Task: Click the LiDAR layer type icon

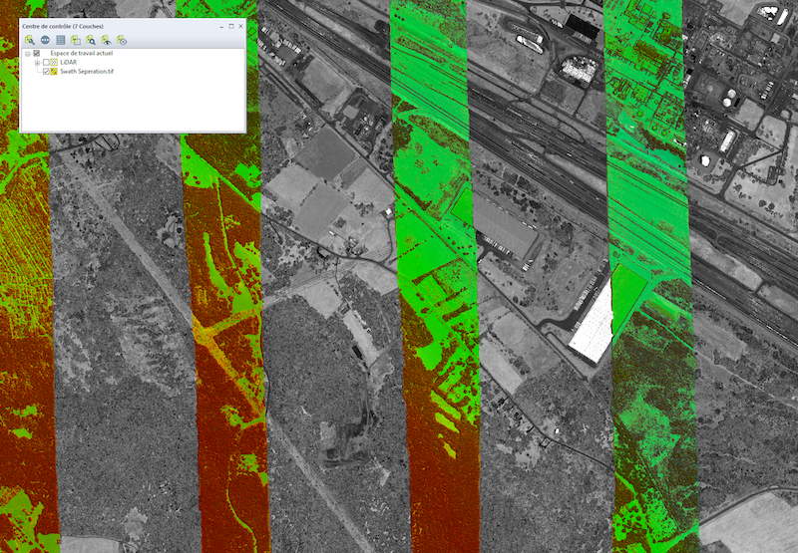Action: click(54, 62)
